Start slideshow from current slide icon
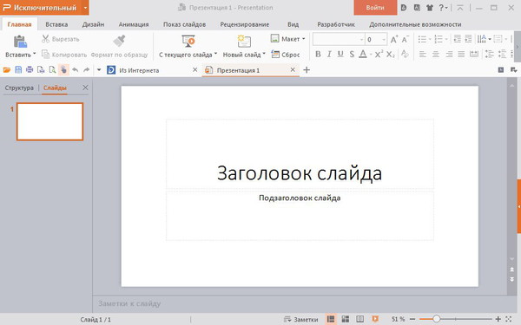The image size is (521, 325). click(x=188, y=42)
